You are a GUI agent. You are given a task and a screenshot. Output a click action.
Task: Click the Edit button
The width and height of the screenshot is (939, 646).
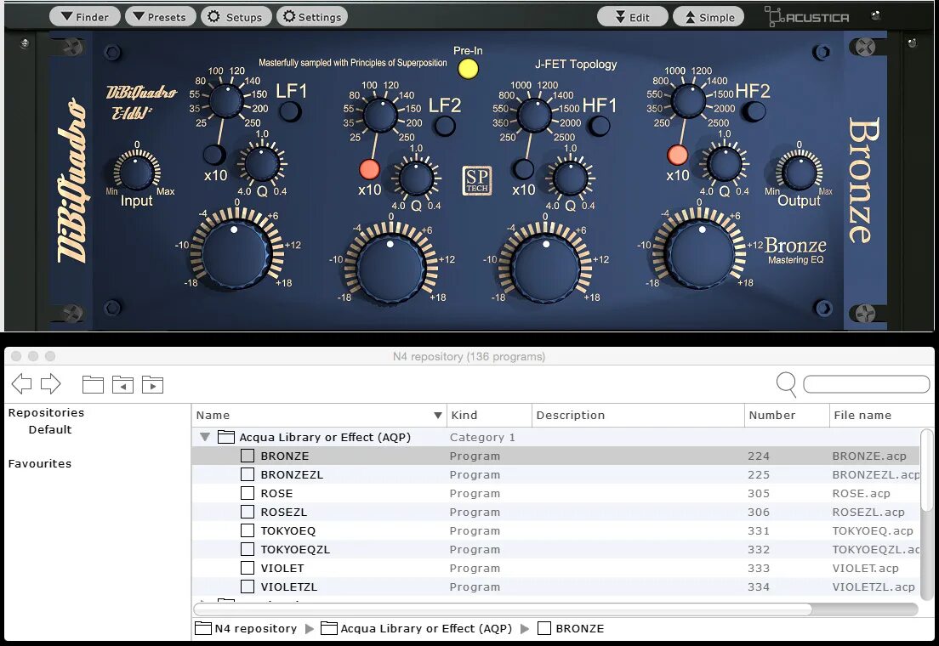point(633,17)
